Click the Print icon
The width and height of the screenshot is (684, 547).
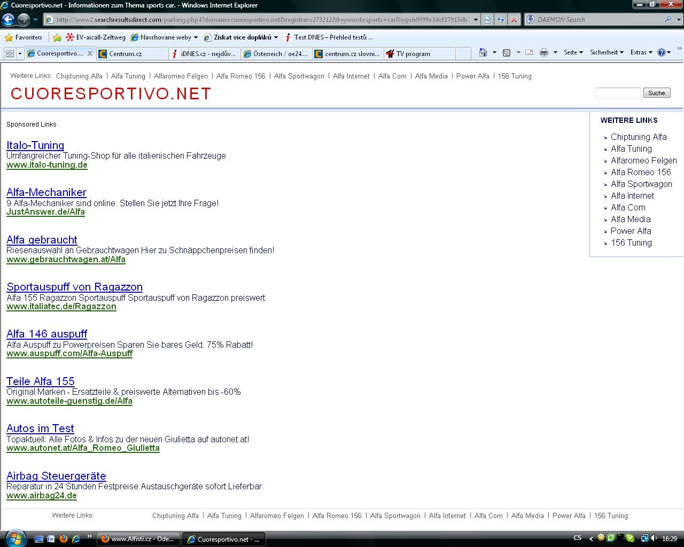click(544, 52)
